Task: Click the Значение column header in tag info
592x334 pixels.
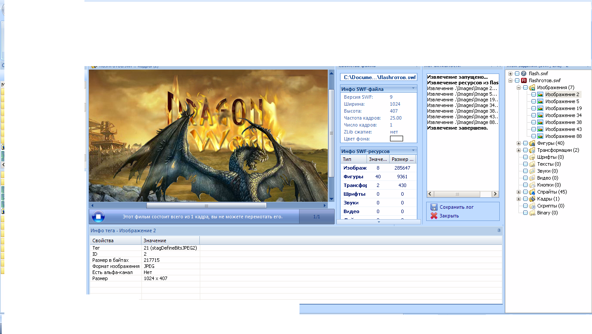Action: click(171, 240)
